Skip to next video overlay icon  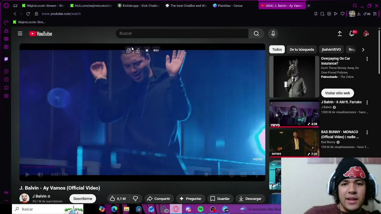[147, 51]
